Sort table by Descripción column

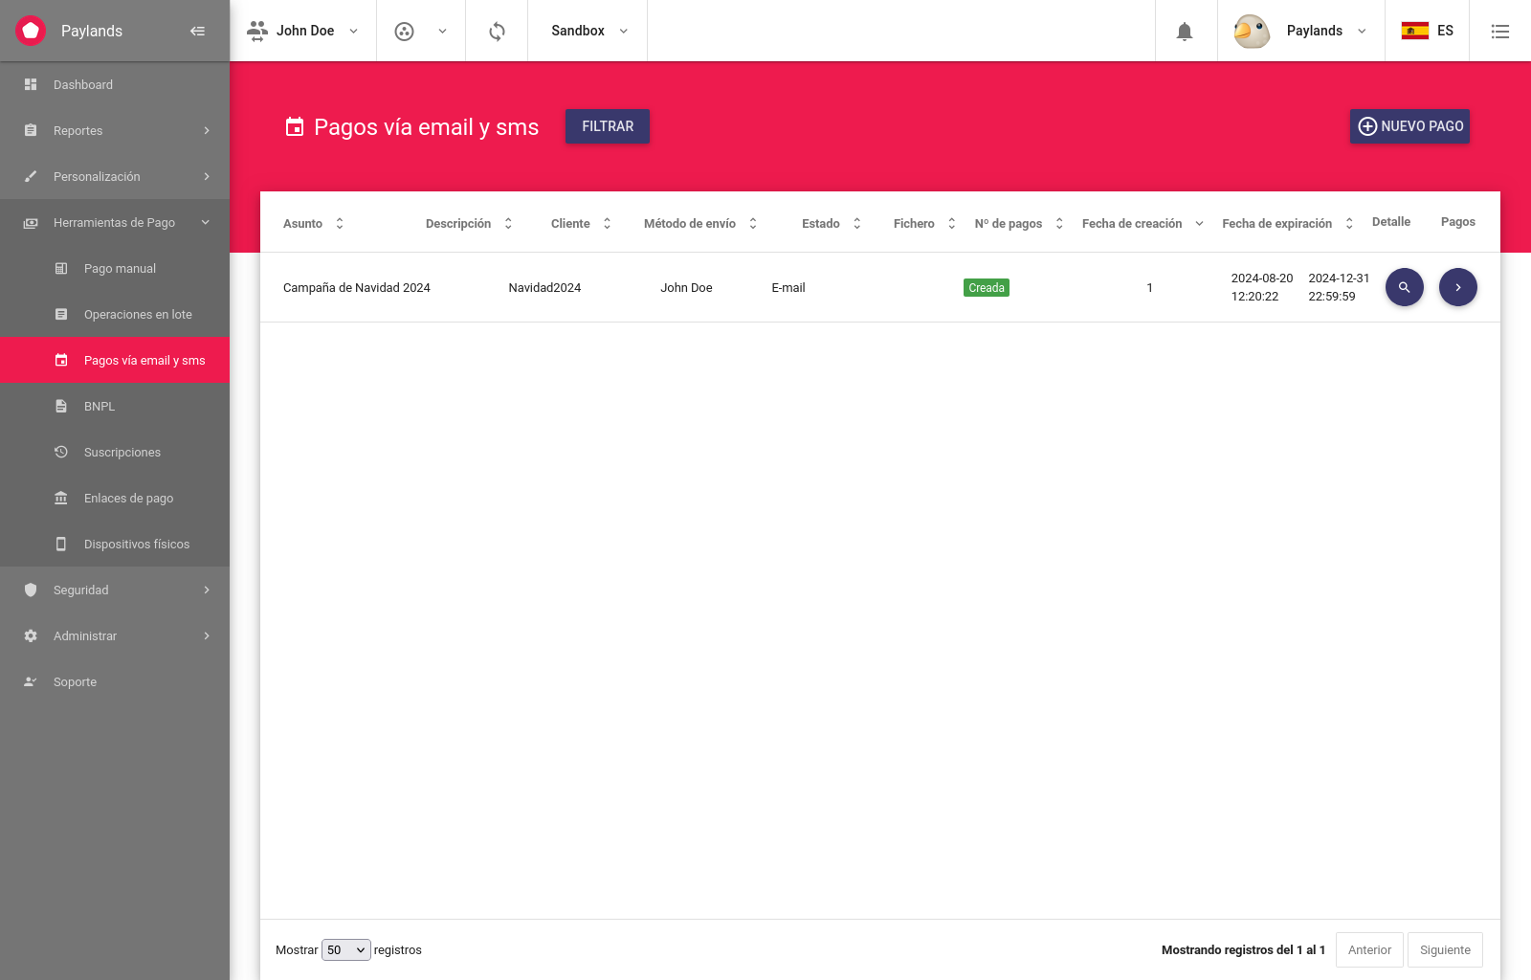pos(469,223)
